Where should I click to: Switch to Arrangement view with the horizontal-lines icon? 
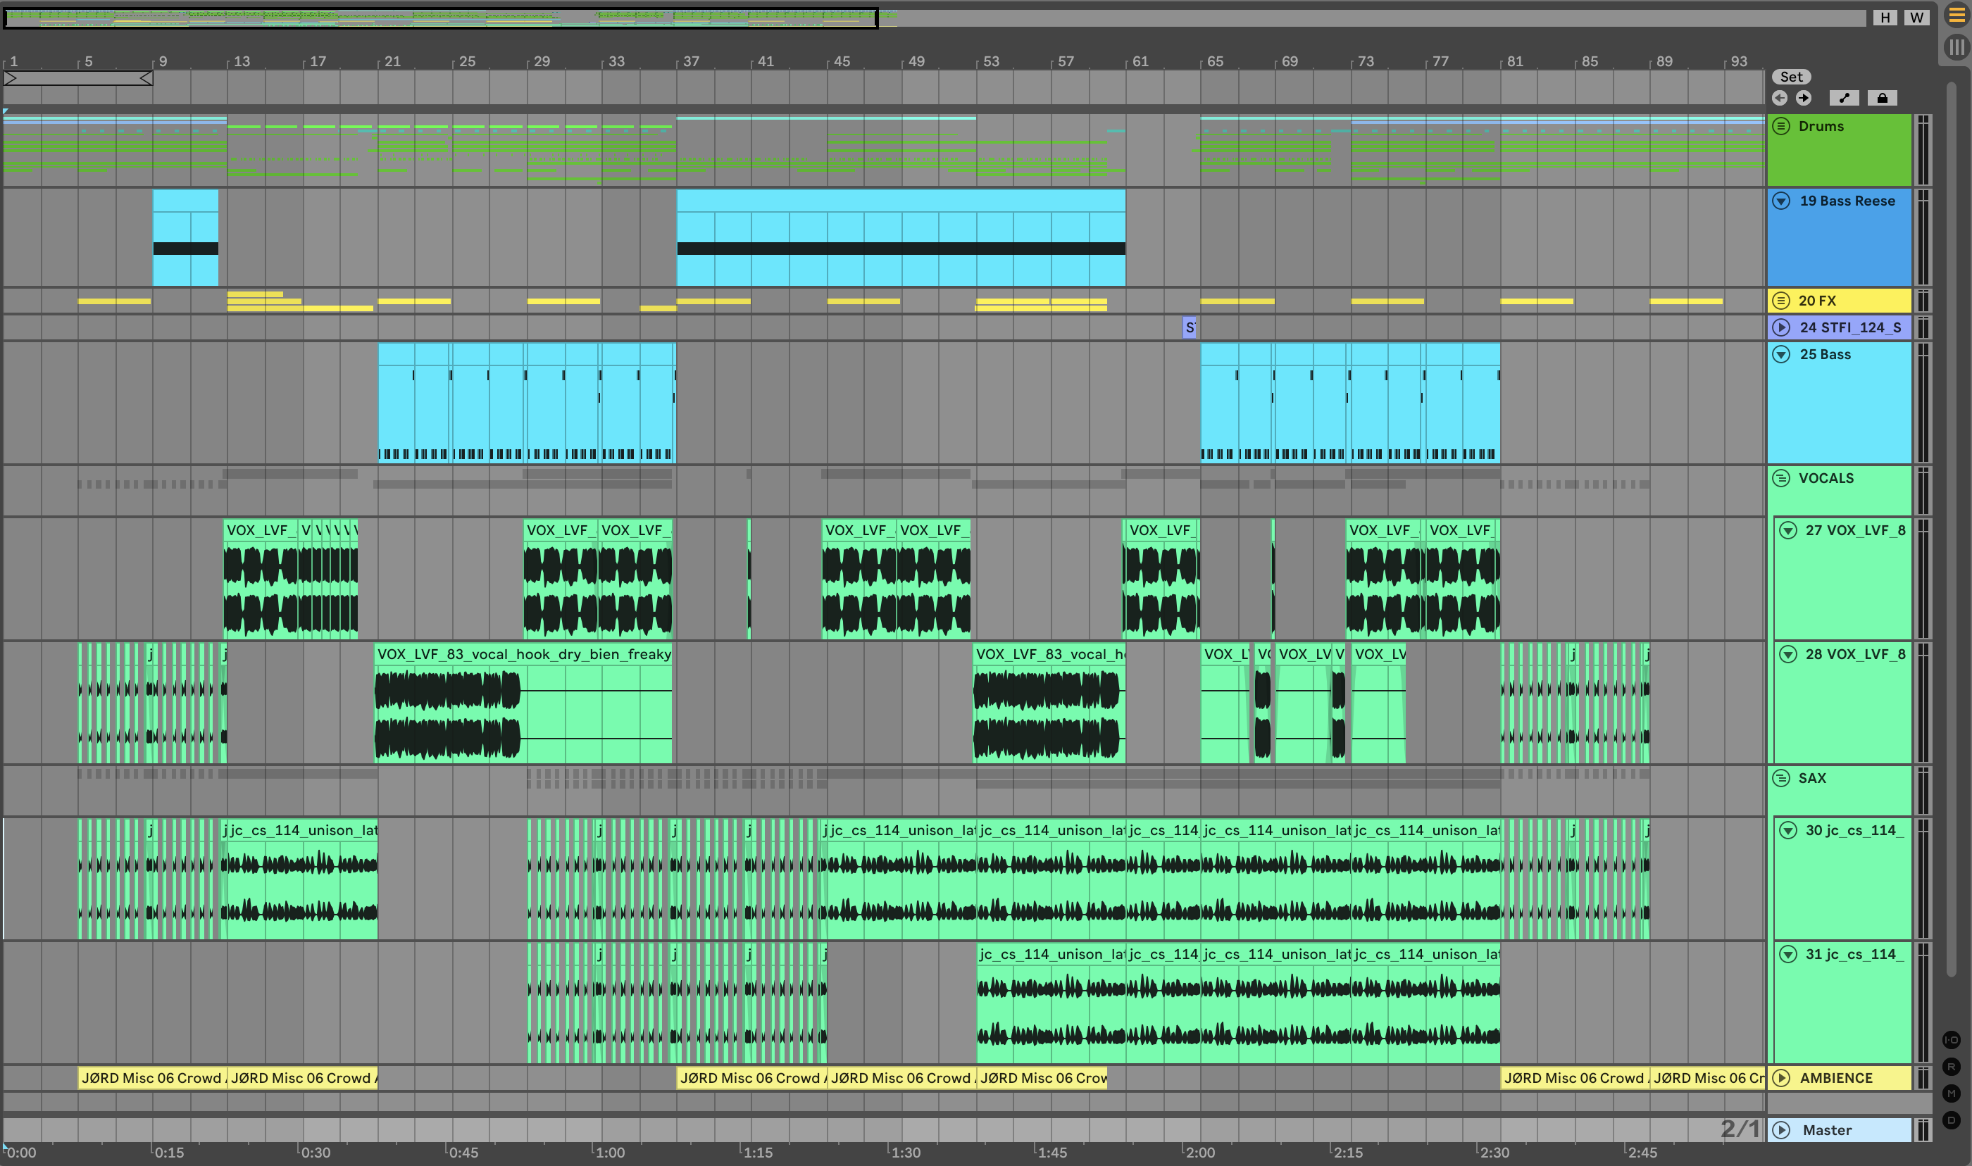[1957, 15]
